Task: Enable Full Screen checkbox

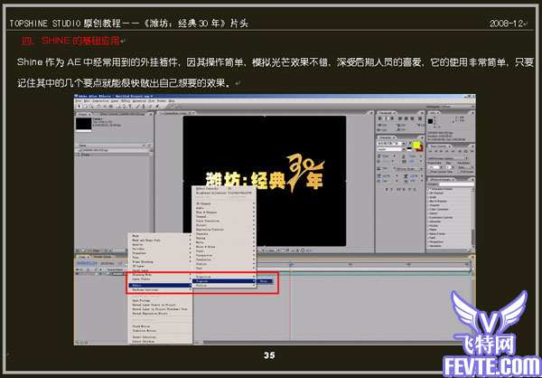Action: [x=460, y=172]
